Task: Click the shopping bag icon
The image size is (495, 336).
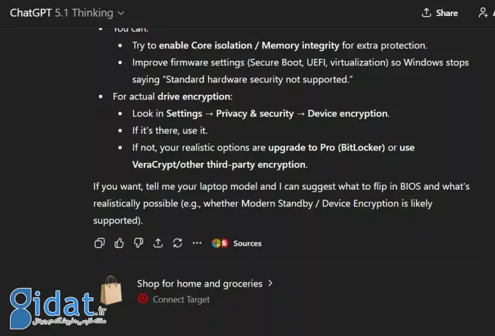Action: (x=111, y=291)
